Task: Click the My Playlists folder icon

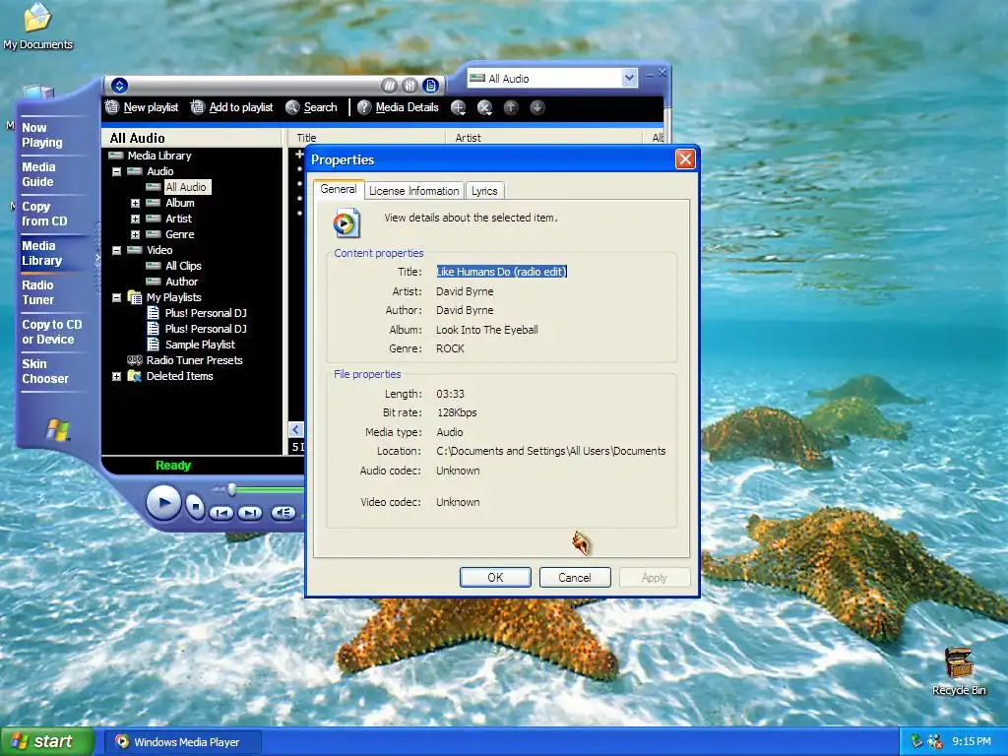Action: click(x=134, y=297)
